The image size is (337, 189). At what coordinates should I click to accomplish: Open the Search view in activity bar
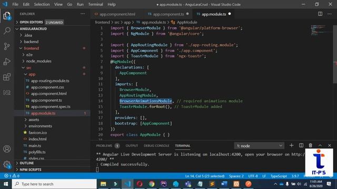tap(7, 31)
